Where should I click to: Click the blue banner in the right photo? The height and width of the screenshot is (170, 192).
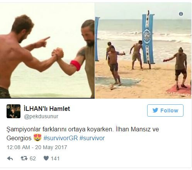point(148,39)
